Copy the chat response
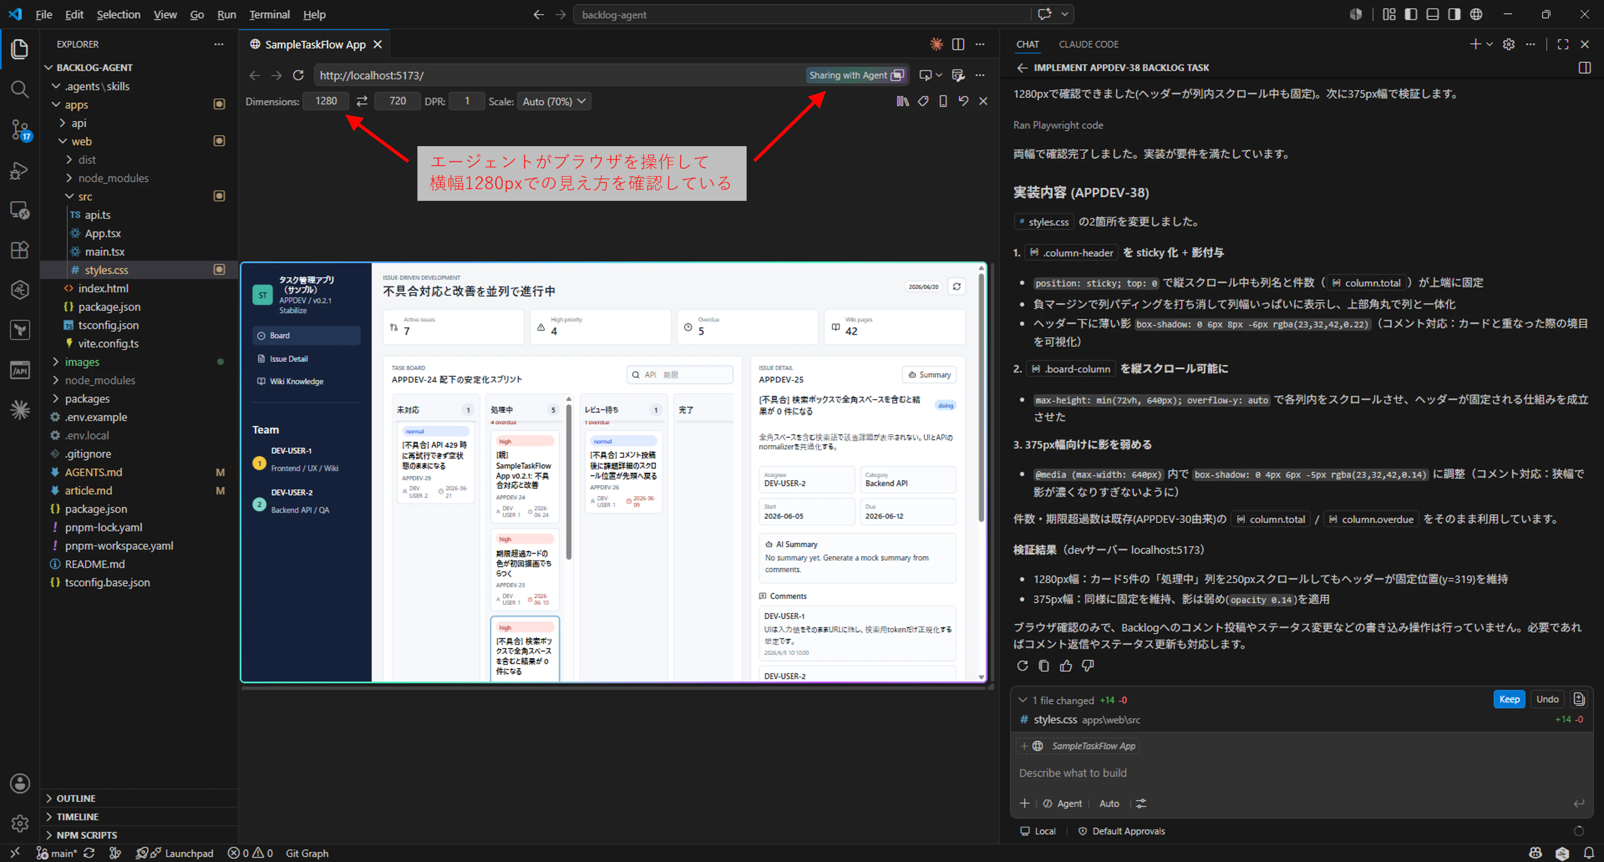The height and width of the screenshot is (862, 1604). (1044, 665)
